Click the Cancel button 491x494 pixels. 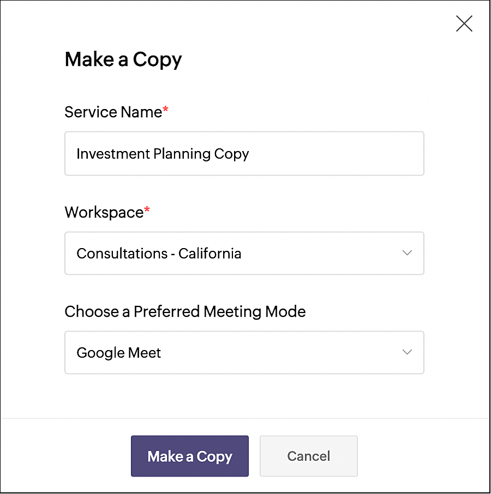tap(308, 456)
